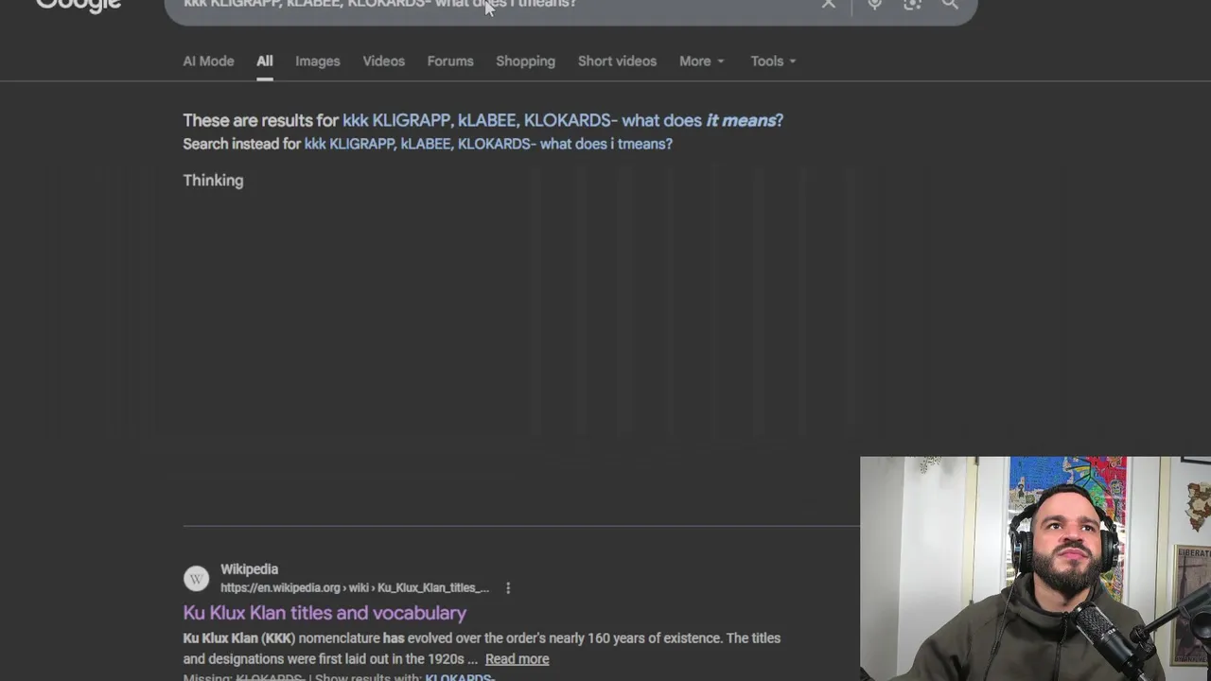Open the Forums tab
This screenshot has height=681, width=1211.
click(x=450, y=61)
